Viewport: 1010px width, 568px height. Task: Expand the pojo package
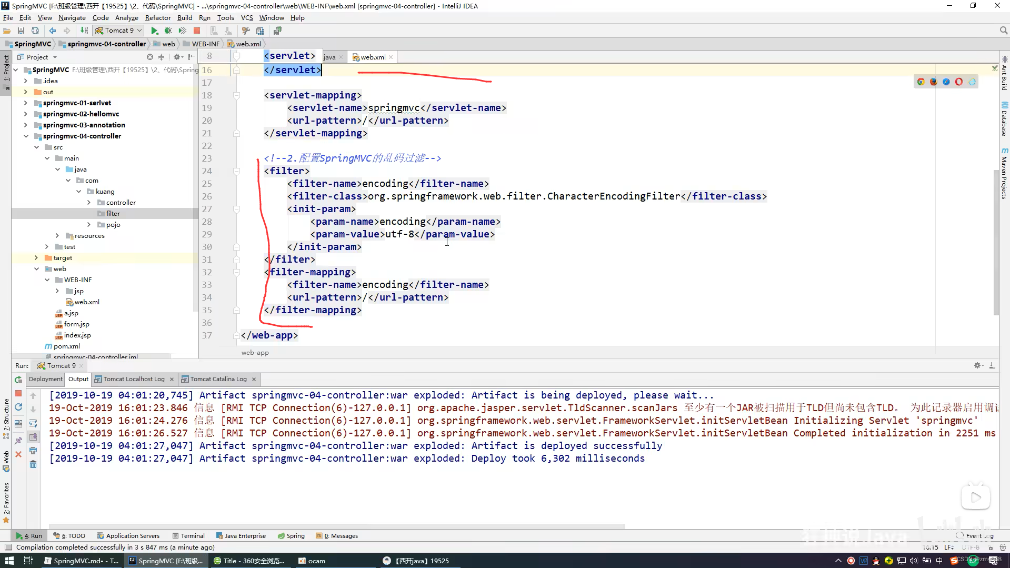pos(89,225)
